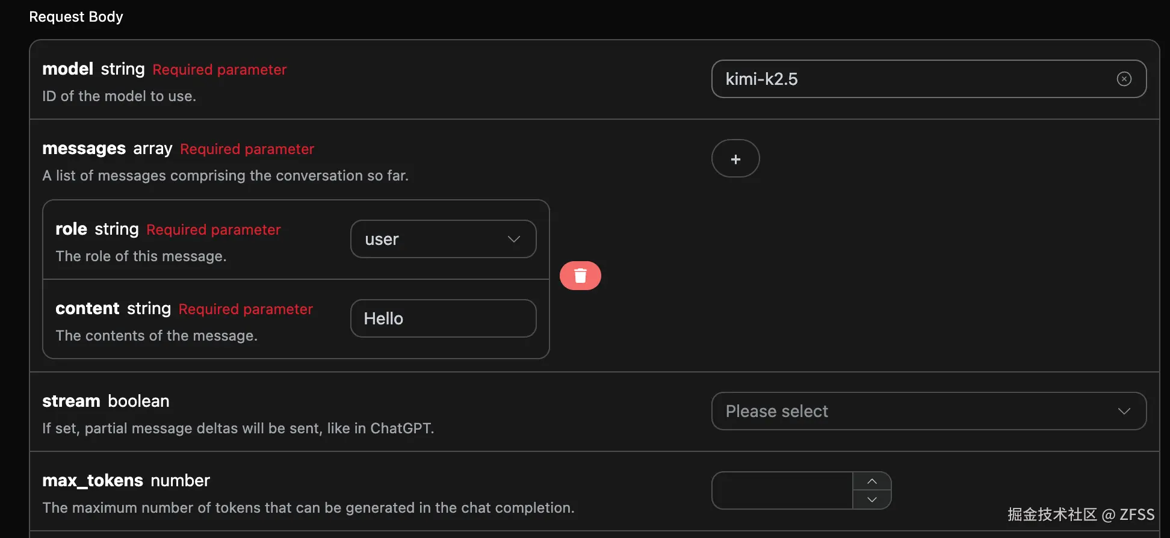The width and height of the screenshot is (1170, 538).
Task: Click the bold "stream" parameter name
Action: pyautogui.click(x=71, y=401)
